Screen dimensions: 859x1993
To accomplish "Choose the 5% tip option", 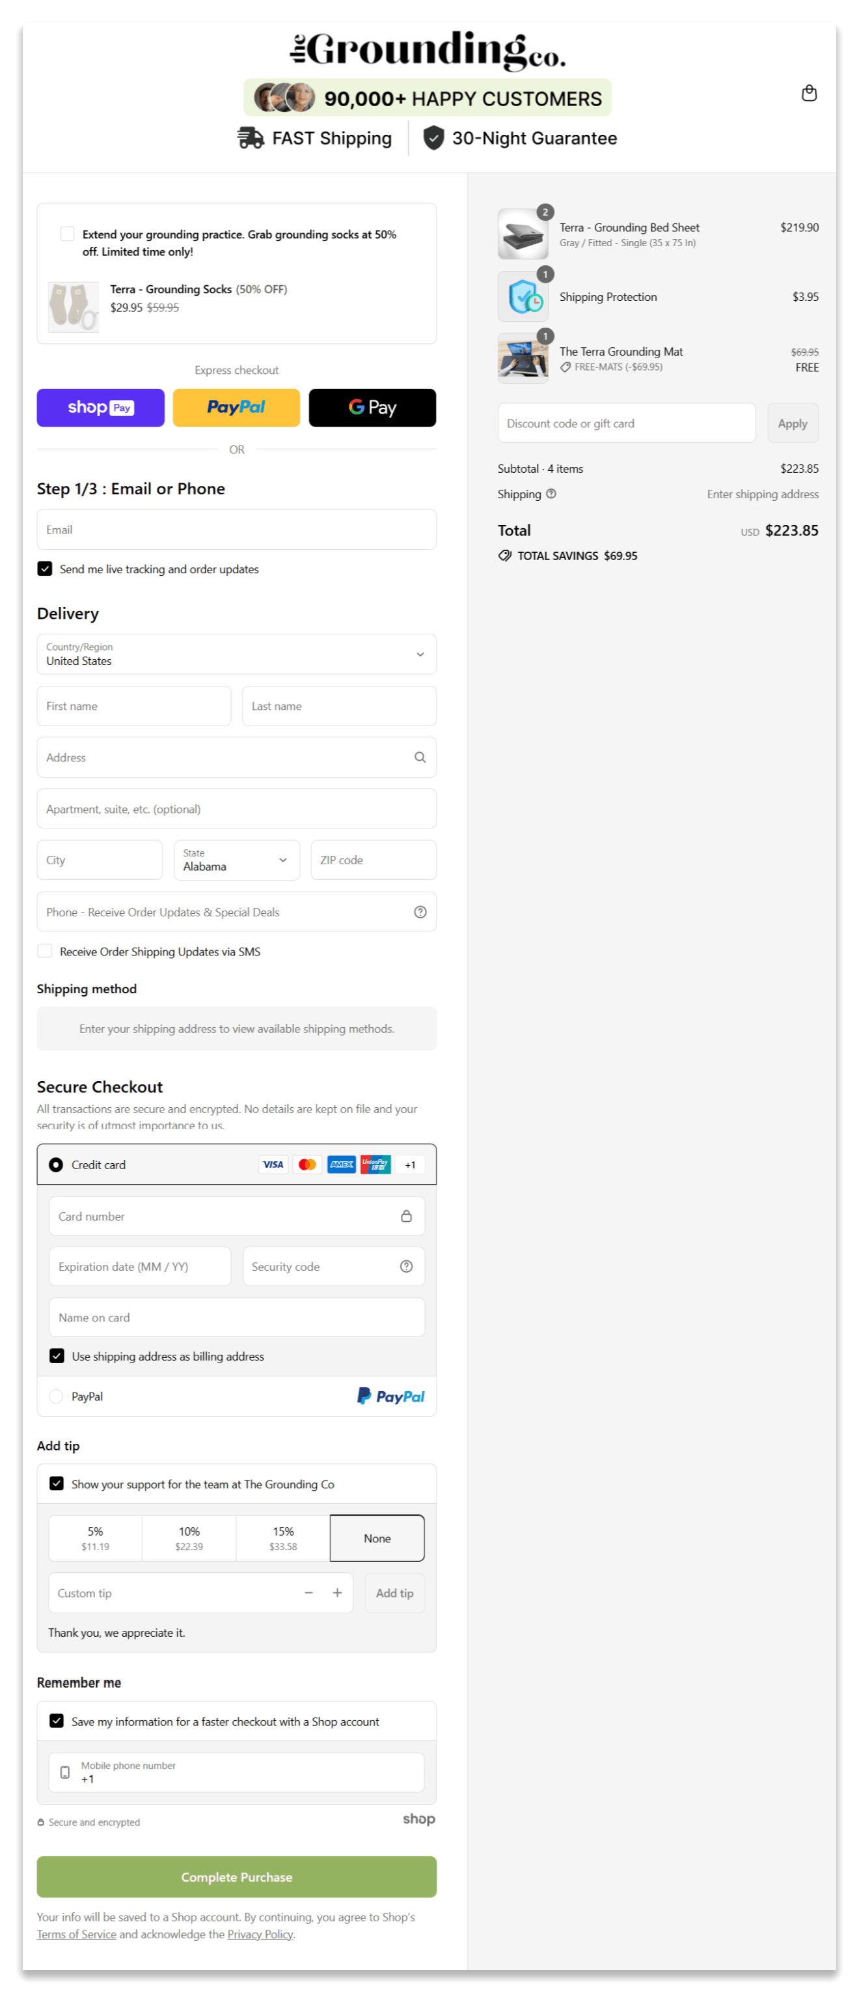I will tap(95, 1538).
